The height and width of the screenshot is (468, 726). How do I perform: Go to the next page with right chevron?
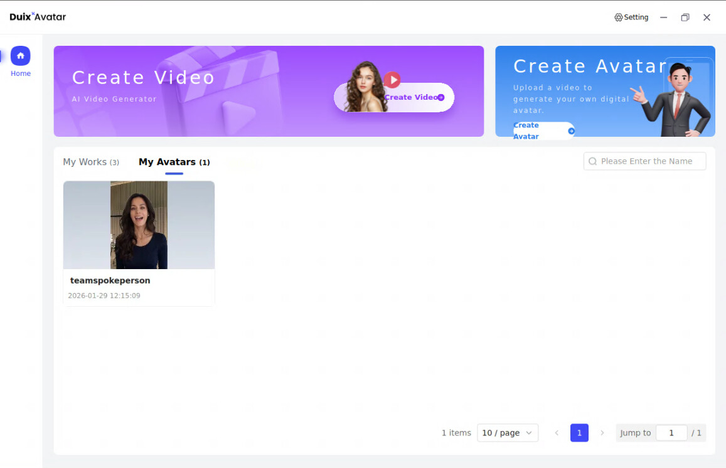click(602, 433)
